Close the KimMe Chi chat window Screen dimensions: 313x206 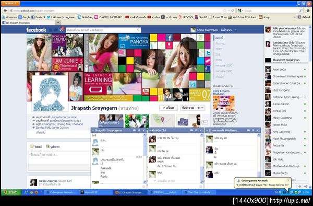(201, 130)
